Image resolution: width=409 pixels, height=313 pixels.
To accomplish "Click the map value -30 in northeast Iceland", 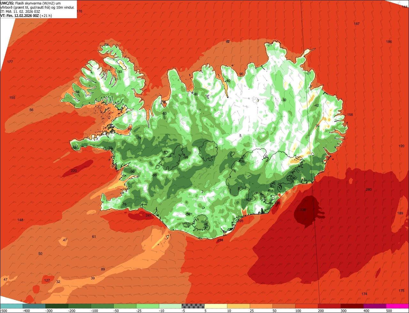I will [283, 100].
